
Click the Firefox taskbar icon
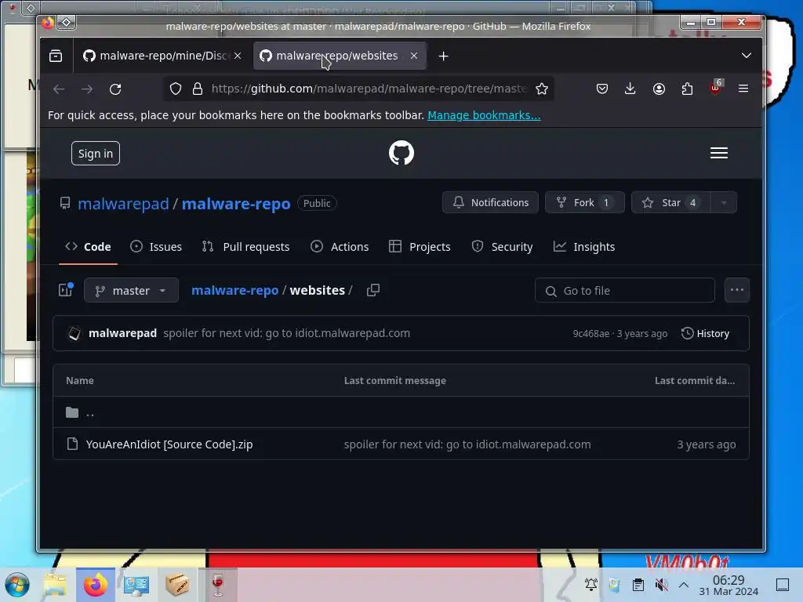pyautogui.click(x=96, y=585)
